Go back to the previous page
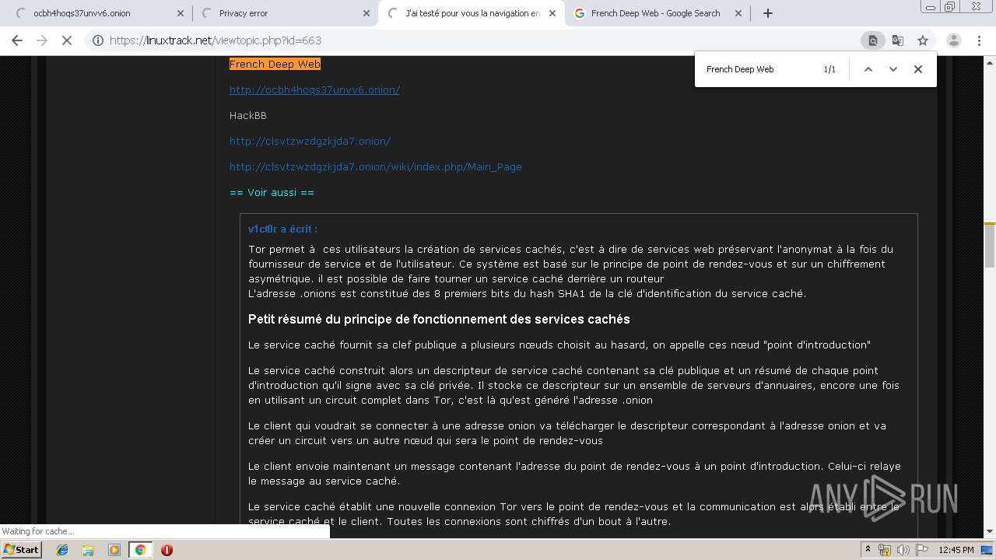The height and width of the screenshot is (560, 996). [x=17, y=40]
